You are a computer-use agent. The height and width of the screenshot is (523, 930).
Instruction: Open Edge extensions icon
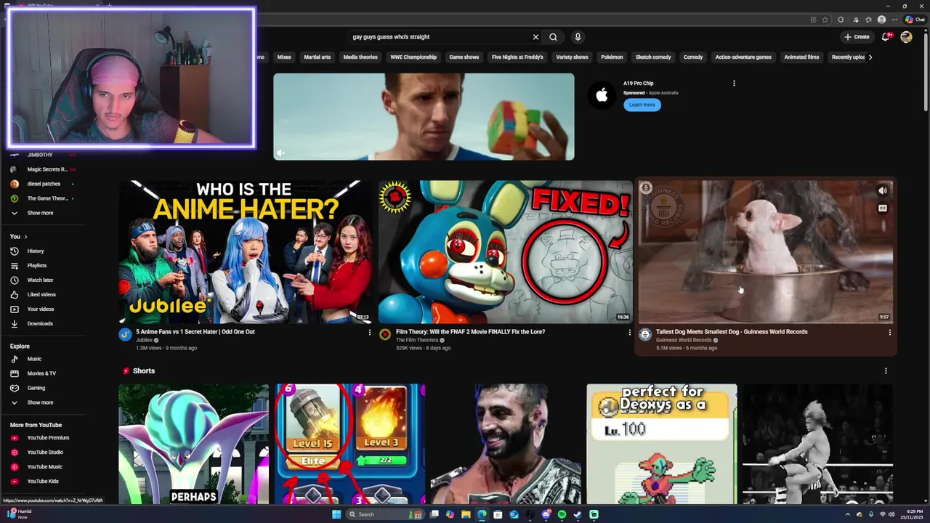[841, 20]
